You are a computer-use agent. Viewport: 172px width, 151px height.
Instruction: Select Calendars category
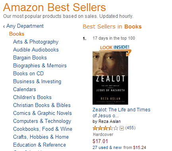click(x=25, y=90)
